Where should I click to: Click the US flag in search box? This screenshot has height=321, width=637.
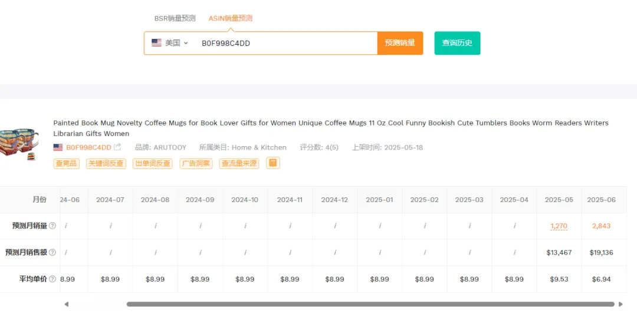point(156,43)
